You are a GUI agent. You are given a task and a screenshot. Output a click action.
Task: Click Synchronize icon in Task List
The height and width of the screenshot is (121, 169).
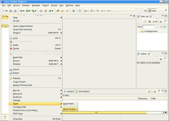149,22
